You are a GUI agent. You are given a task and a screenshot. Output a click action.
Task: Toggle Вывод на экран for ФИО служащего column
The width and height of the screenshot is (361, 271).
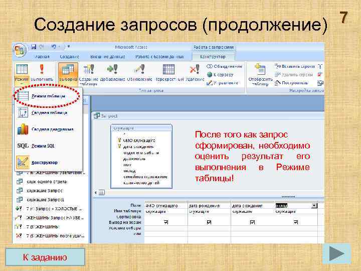click(x=166, y=222)
